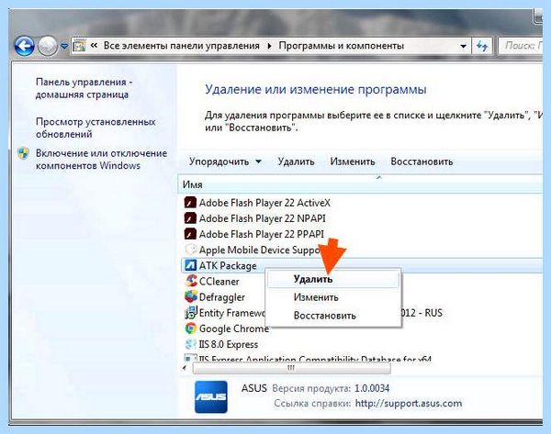Select the 'Defraggler' entry

coord(215,297)
